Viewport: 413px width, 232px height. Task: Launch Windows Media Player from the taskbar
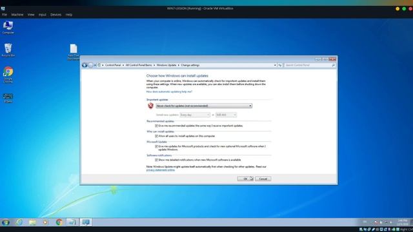pos(45,222)
